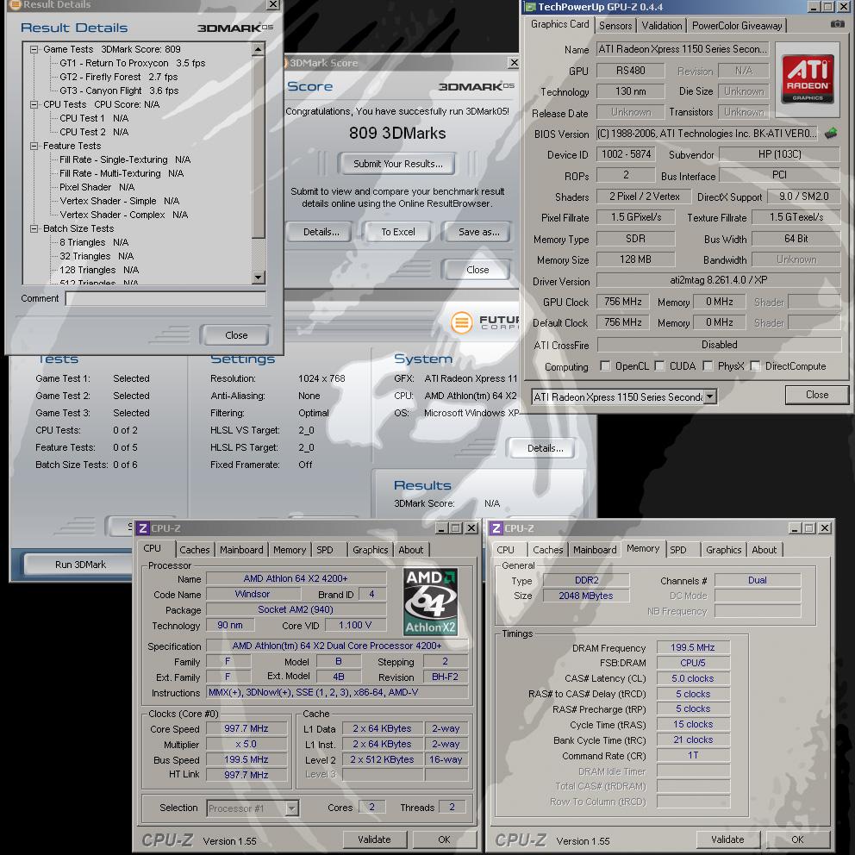855x855 pixels.
Task: Click the Result Details scrollbar thumb
Action: pyautogui.click(x=259, y=147)
